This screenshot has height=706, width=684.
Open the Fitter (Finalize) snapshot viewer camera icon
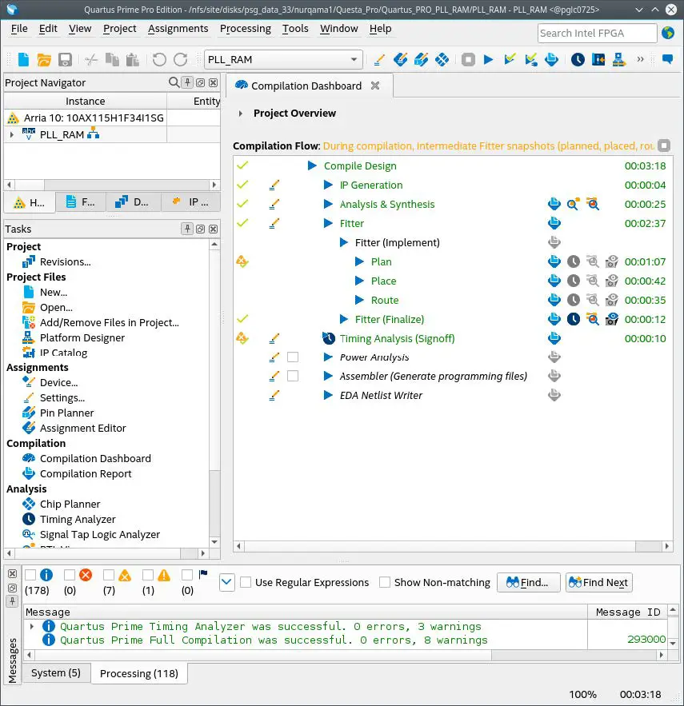[612, 318]
